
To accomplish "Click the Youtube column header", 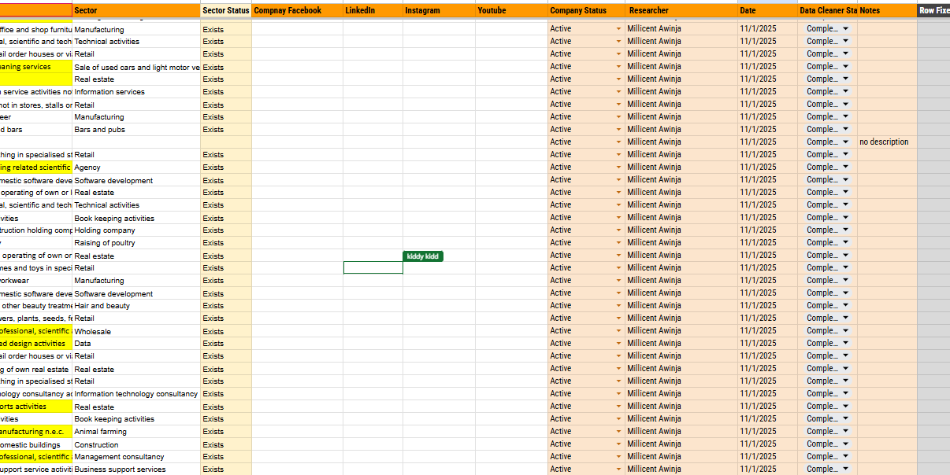I will pyautogui.click(x=511, y=10).
